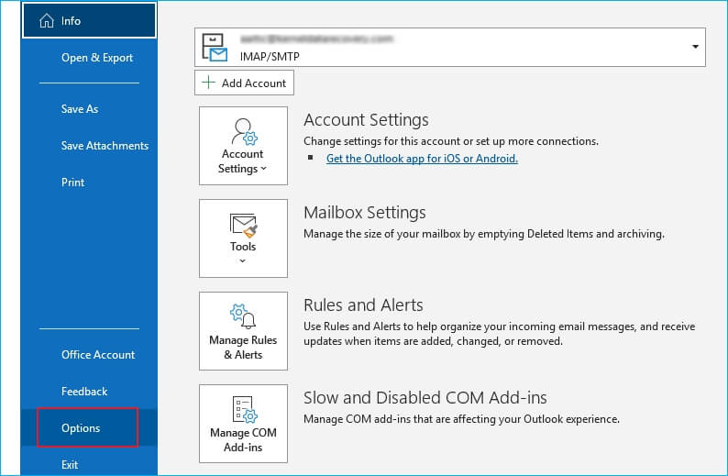728x476 pixels.
Task: Open Manage COM Add-ins
Action: 243,423
